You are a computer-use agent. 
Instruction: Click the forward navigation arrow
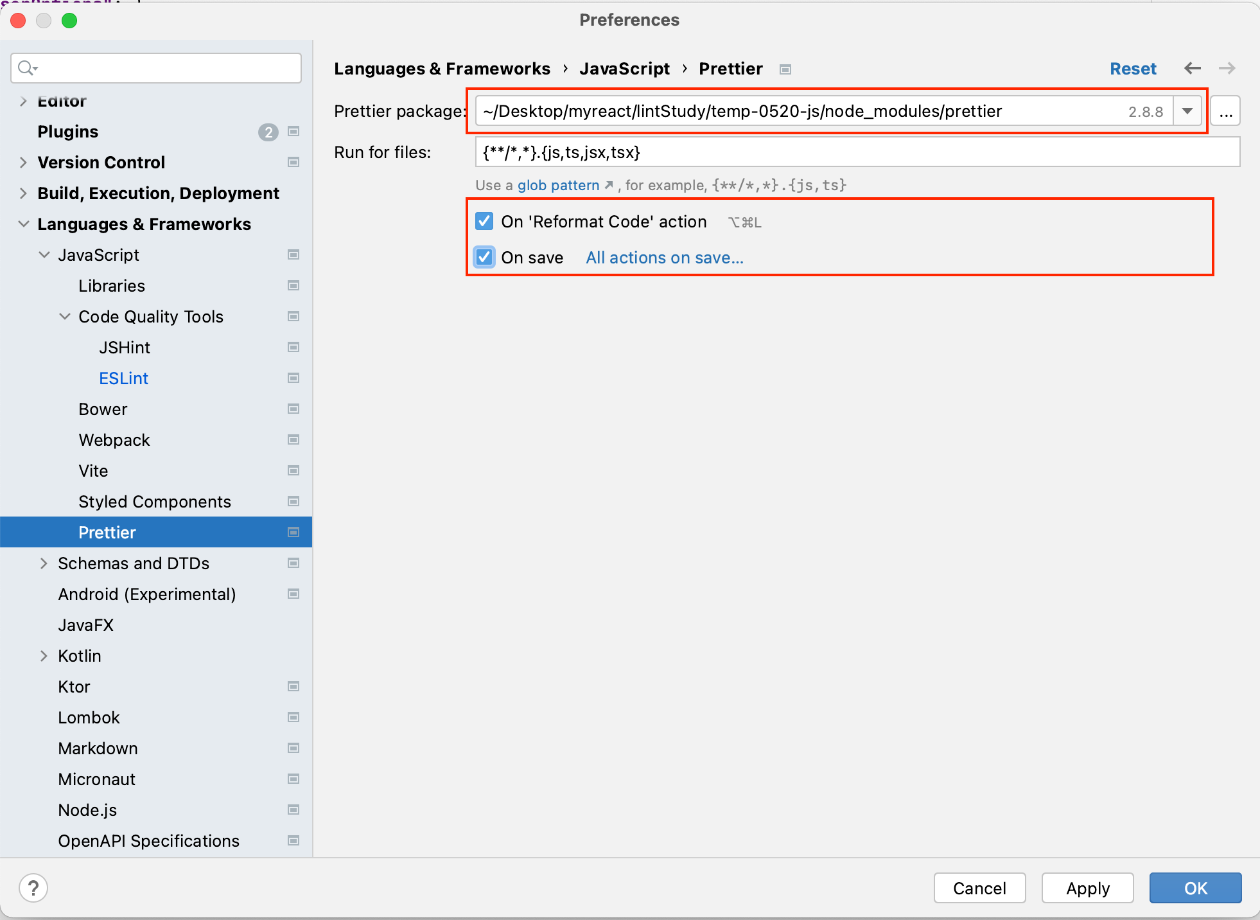(1227, 68)
